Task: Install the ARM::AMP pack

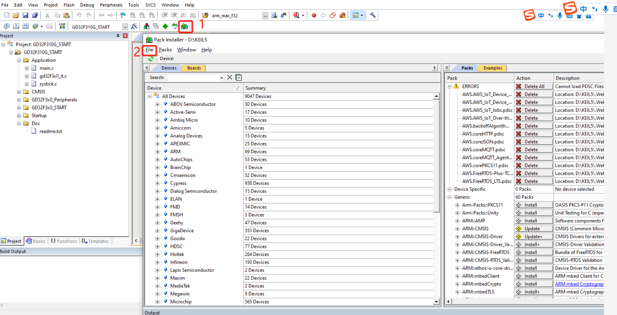Action: point(534,221)
